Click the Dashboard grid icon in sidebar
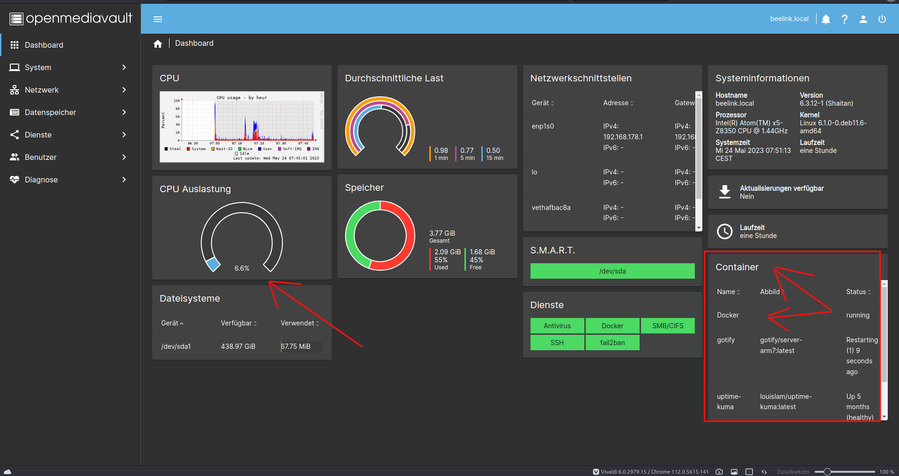This screenshot has width=899, height=476. coord(15,45)
